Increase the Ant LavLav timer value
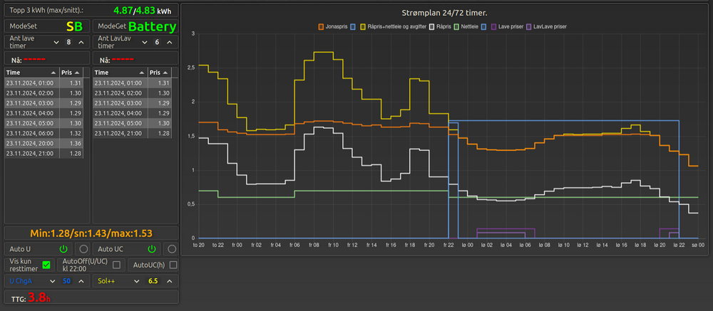The image size is (713, 311). (170, 43)
